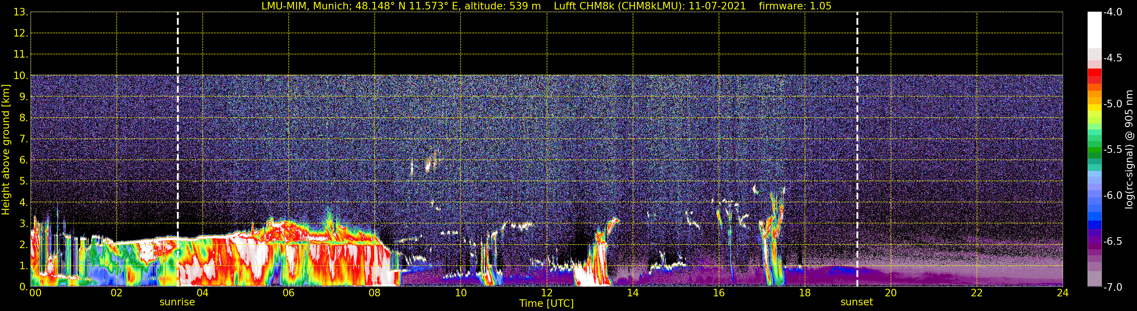Click the '5.' height axis tick label
Image resolution: width=1137 pixels, height=311 pixels.
[23, 181]
